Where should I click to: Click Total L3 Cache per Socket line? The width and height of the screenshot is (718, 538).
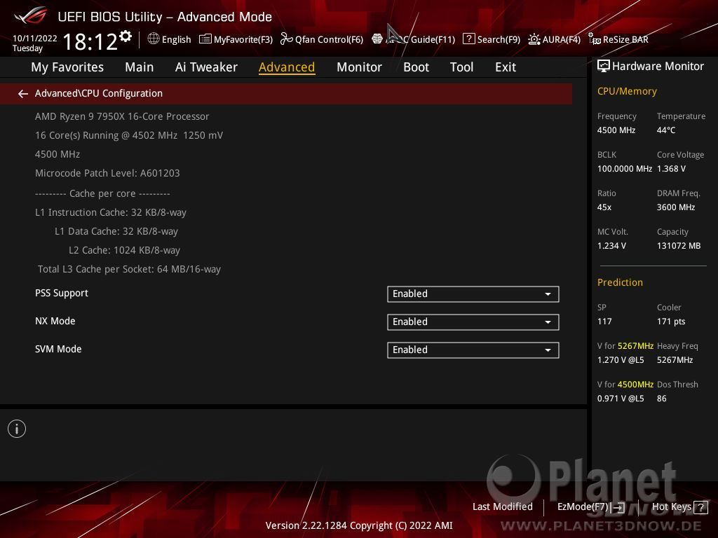click(129, 269)
